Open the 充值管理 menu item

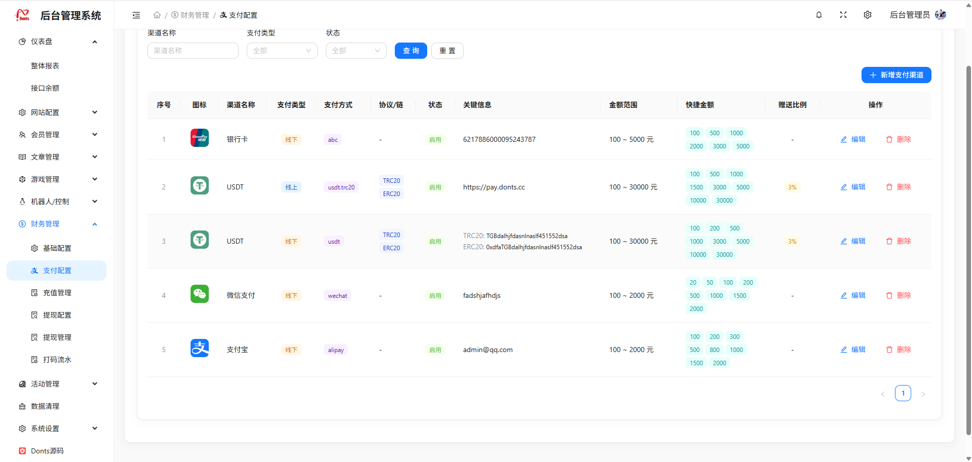(57, 293)
